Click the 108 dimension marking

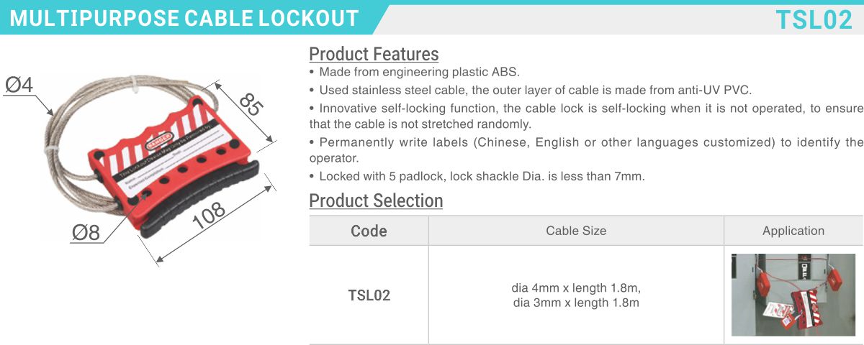tap(210, 217)
